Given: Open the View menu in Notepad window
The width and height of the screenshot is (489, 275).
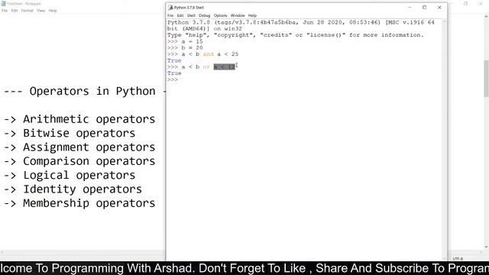Looking at the screenshot, I should click(x=40, y=11).
